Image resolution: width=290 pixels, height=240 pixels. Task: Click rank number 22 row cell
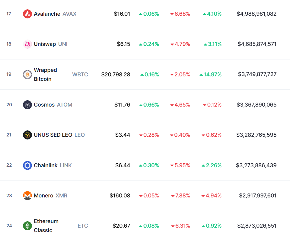(x=9, y=165)
